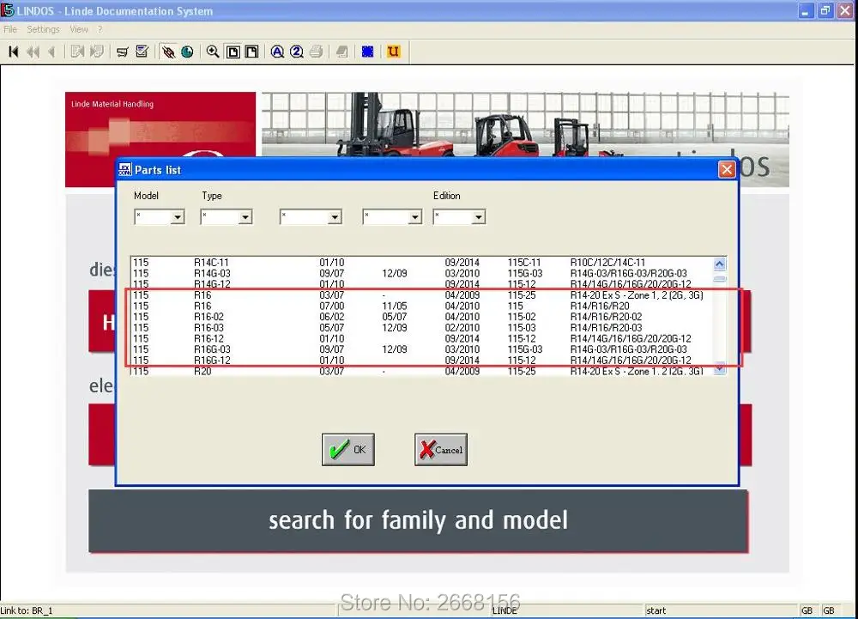Click the '02/2010' date cell
Image resolution: width=858 pixels, height=619 pixels.
pos(462,328)
